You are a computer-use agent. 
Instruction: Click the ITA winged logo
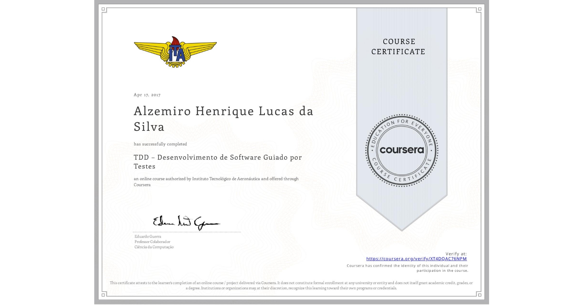coord(175,52)
